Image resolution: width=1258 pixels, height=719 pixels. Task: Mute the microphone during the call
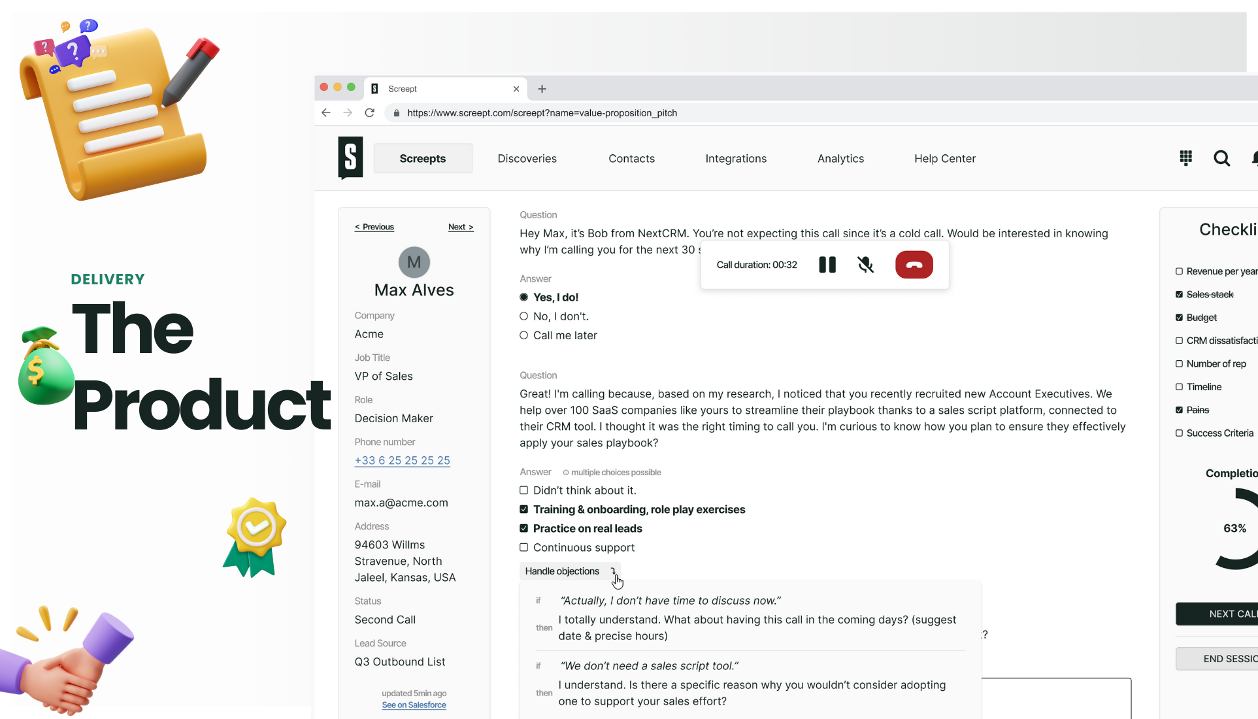tap(865, 265)
